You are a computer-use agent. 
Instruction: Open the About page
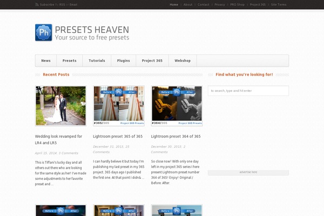pyautogui.click(x=188, y=4)
